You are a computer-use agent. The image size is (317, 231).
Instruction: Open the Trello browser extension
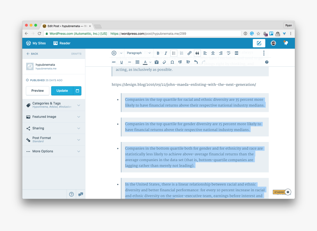click(271, 33)
